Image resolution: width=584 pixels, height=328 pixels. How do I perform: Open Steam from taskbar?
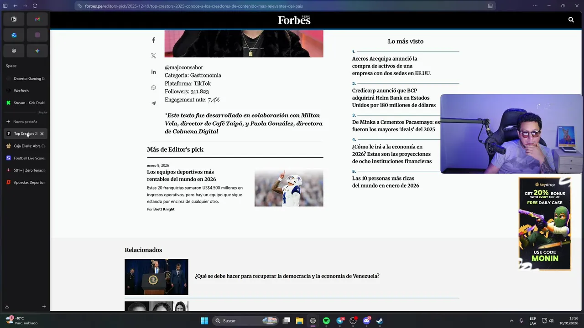pyautogui.click(x=380, y=321)
